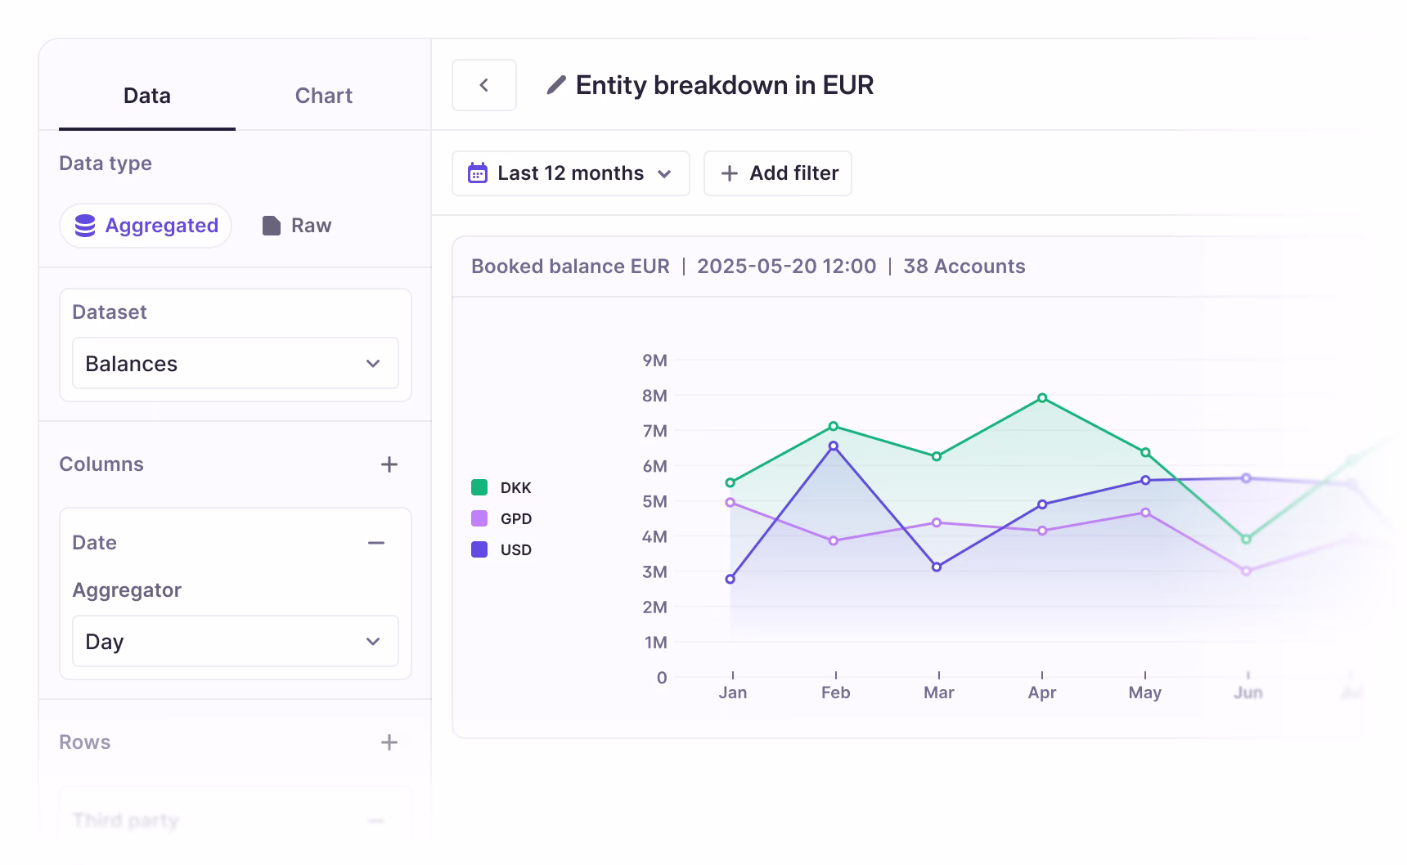
Task: Switch to the Data tab
Action: pos(147,96)
